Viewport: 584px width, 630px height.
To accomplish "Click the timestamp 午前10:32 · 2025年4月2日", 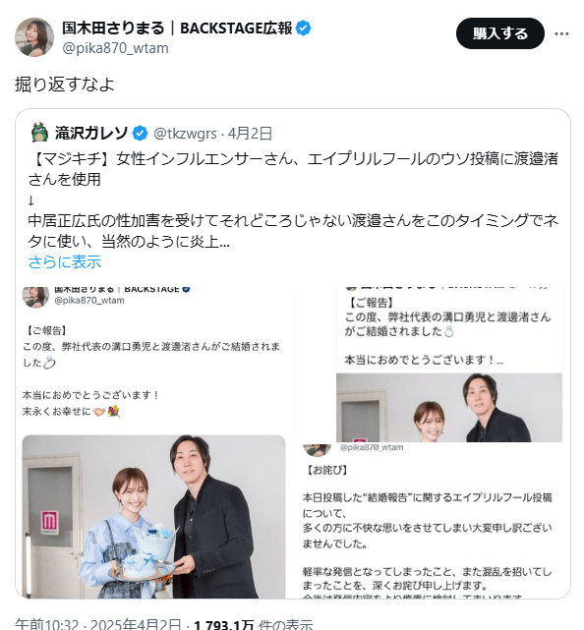I will coord(98,624).
